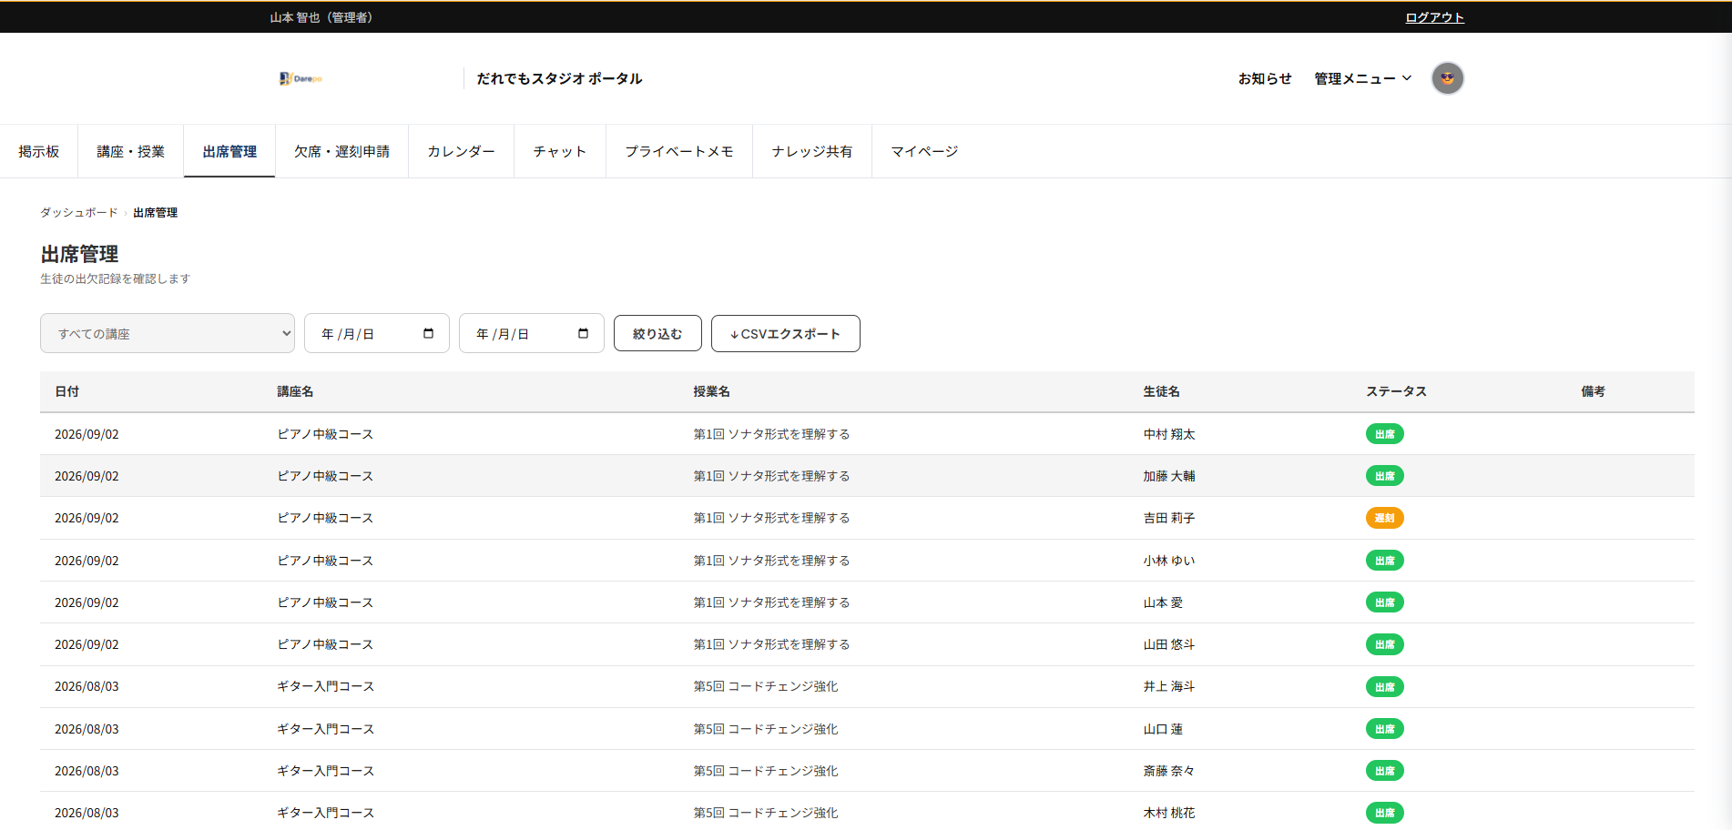Open the カレンダー tab
This screenshot has width=1732, height=830.
pos(462,151)
